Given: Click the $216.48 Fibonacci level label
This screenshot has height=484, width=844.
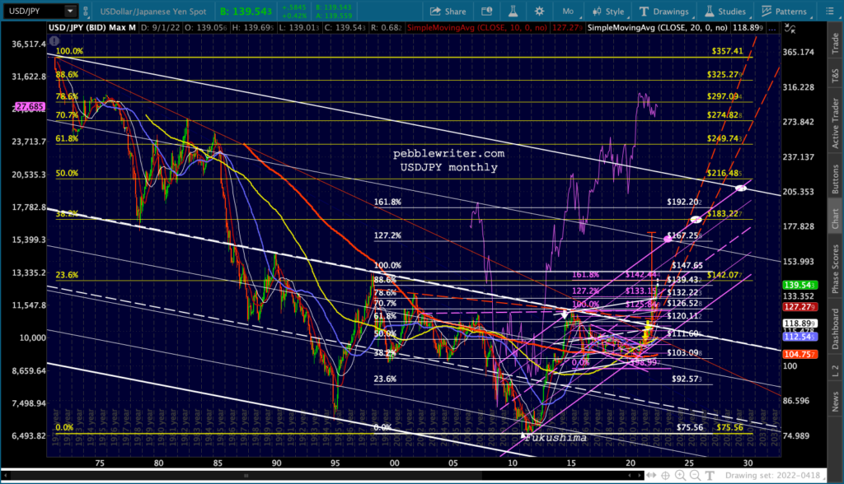Looking at the screenshot, I should click(x=724, y=173).
